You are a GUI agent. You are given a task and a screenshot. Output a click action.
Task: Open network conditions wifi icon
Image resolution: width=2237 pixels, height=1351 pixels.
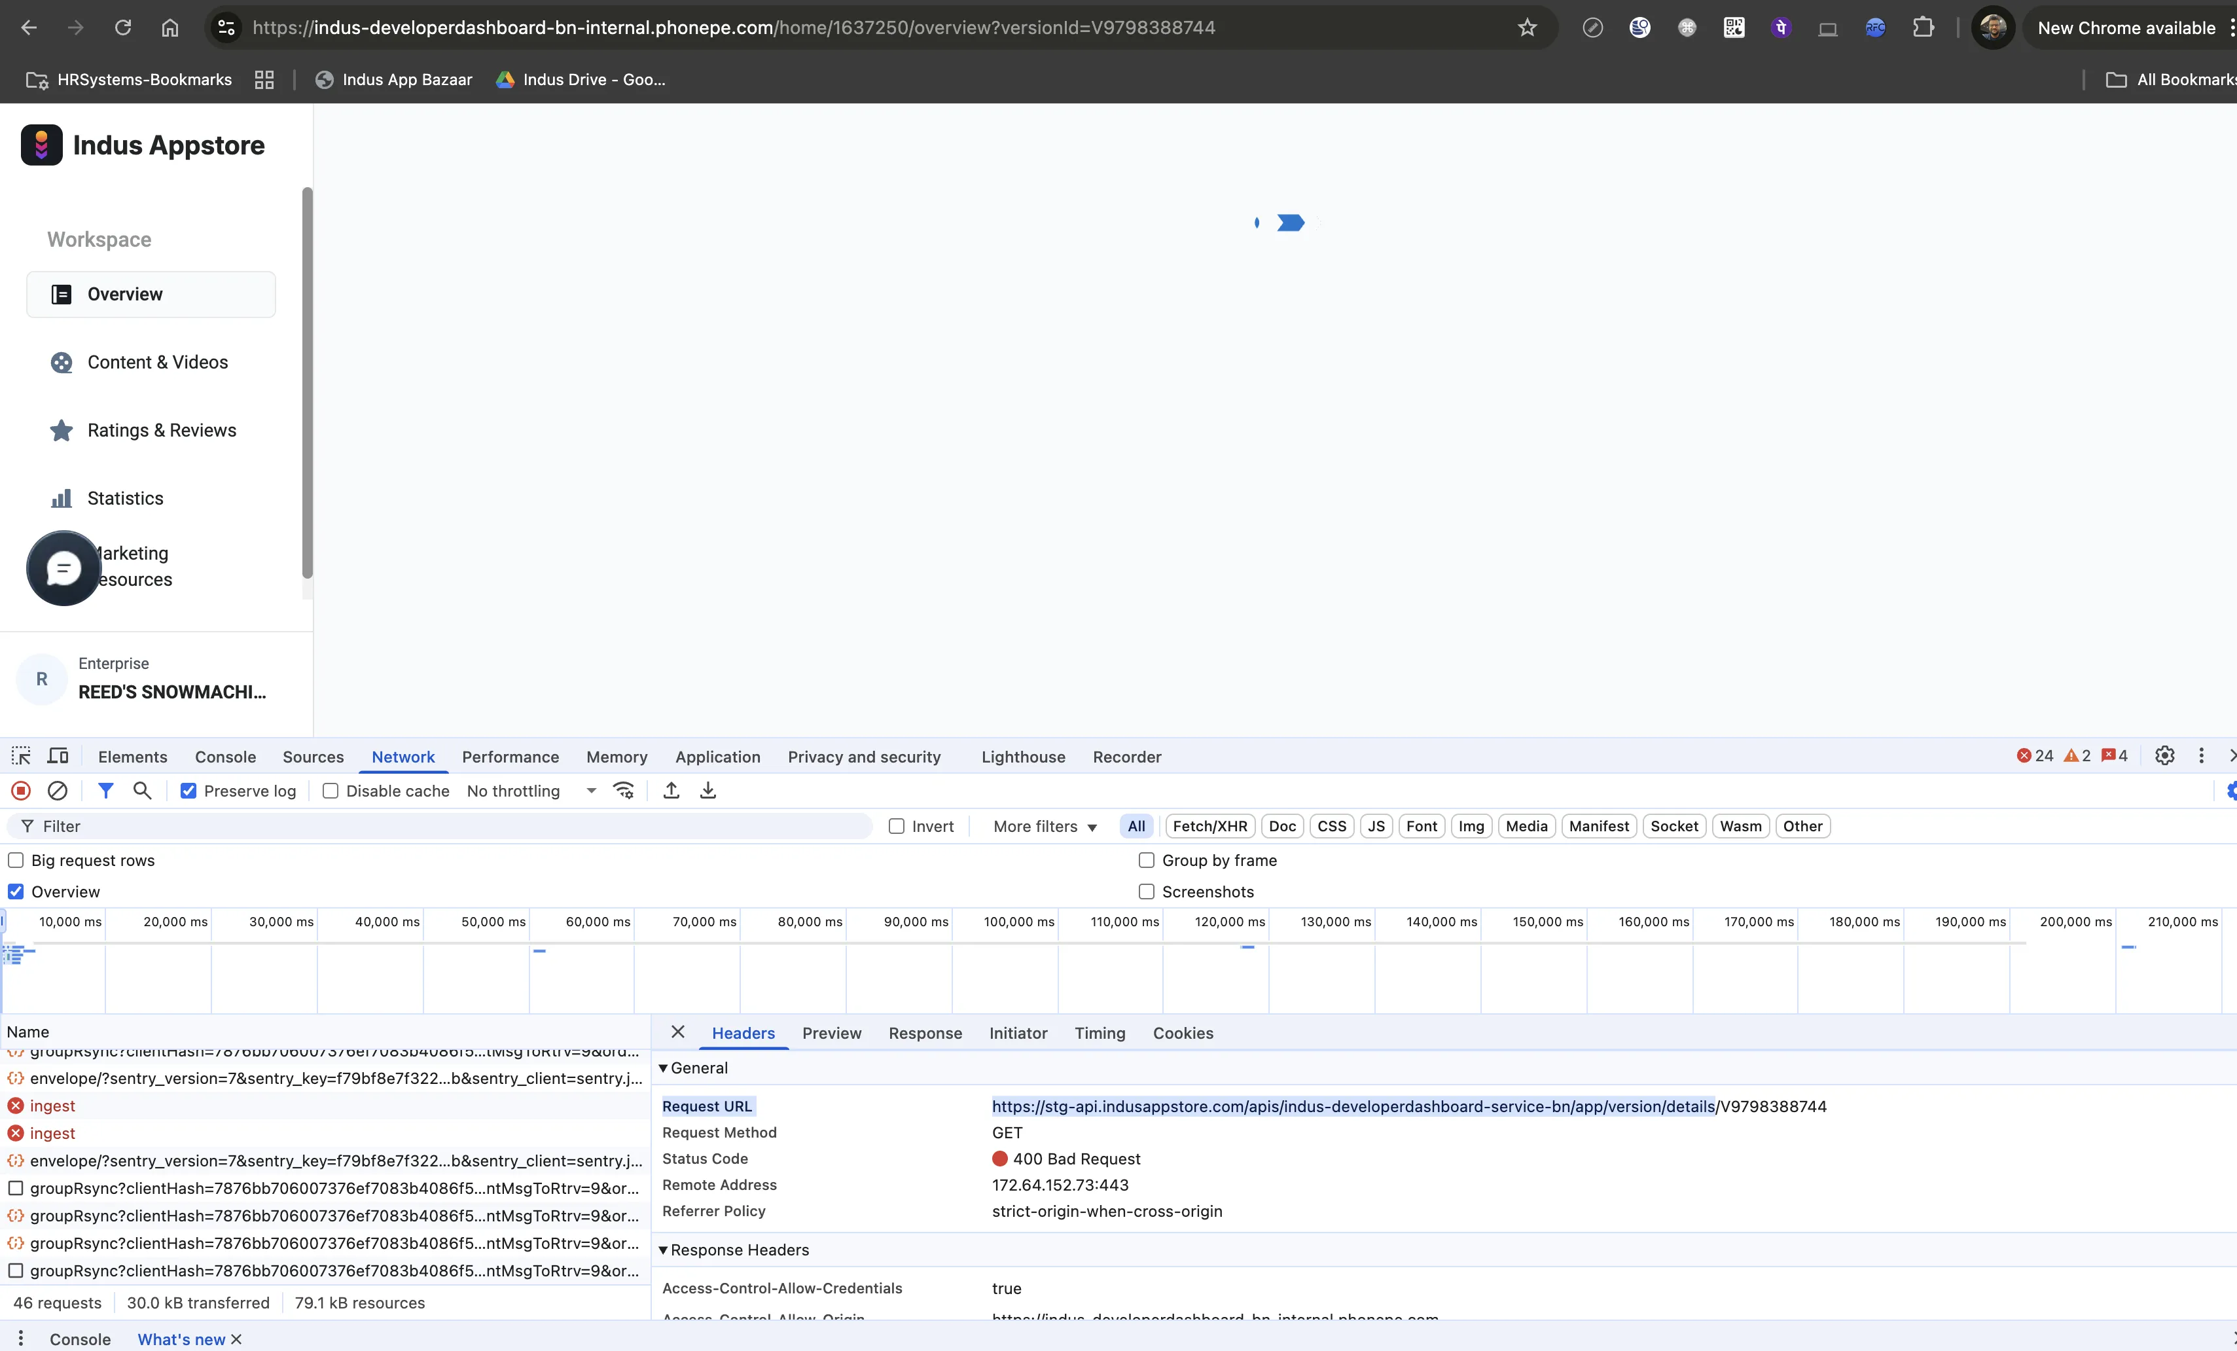click(x=624, y=791)
